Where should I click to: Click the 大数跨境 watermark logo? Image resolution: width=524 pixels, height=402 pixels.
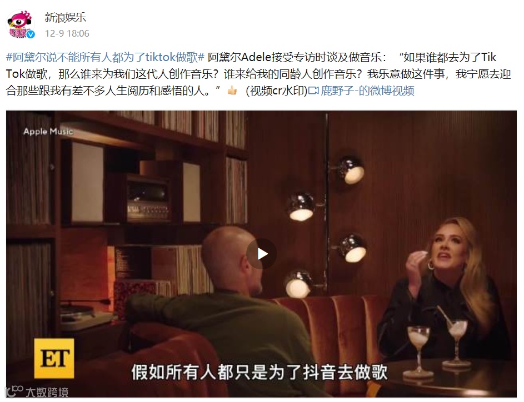(x=36, y=391)
